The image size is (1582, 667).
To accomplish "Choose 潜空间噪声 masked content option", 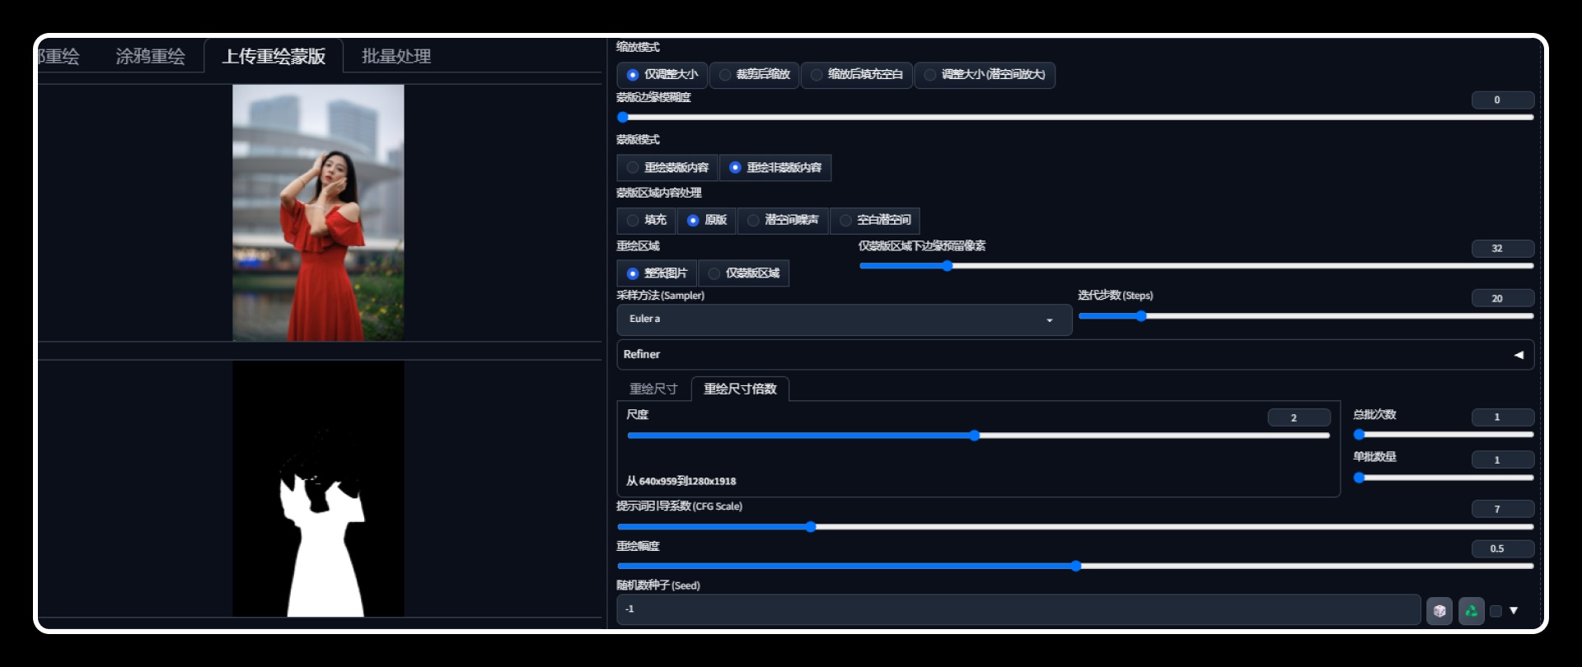I will [783, 221].
